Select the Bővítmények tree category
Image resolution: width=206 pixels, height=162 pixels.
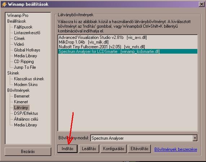(x=18, y=90)
